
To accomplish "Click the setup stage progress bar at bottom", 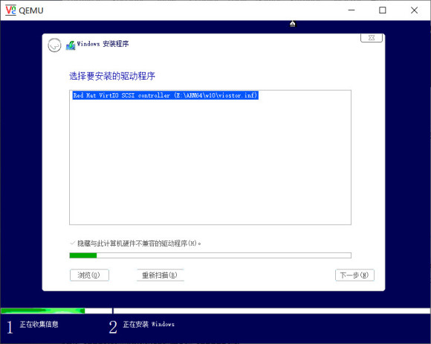I will coord(215,310).
